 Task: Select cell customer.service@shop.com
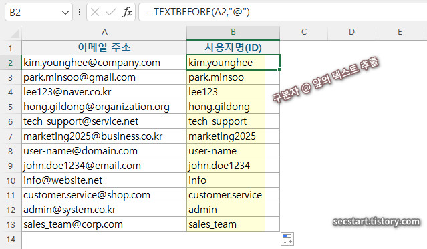(x=104, y=195)
